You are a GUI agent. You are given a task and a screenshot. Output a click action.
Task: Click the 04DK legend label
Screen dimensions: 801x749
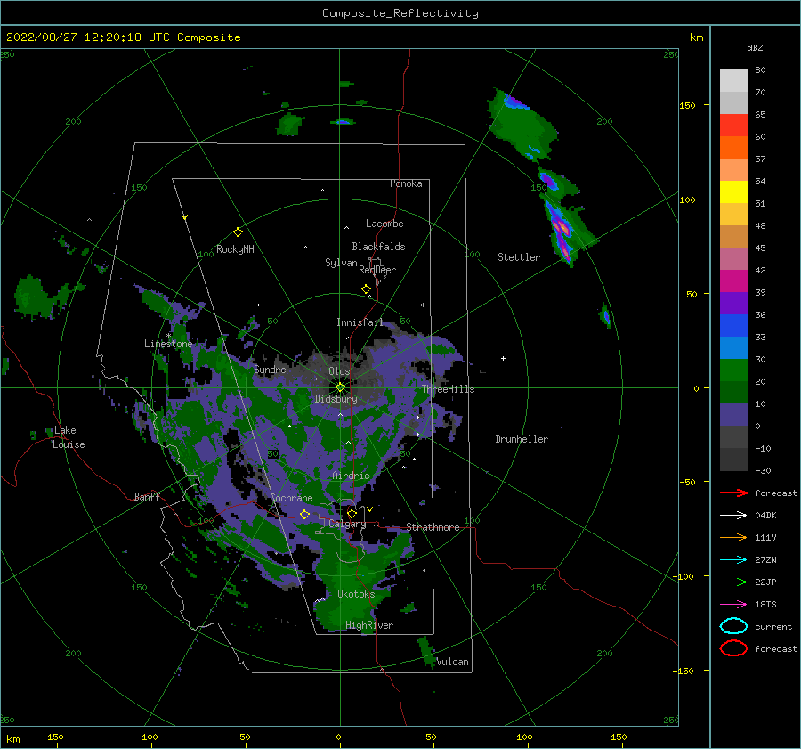(765, 515)
